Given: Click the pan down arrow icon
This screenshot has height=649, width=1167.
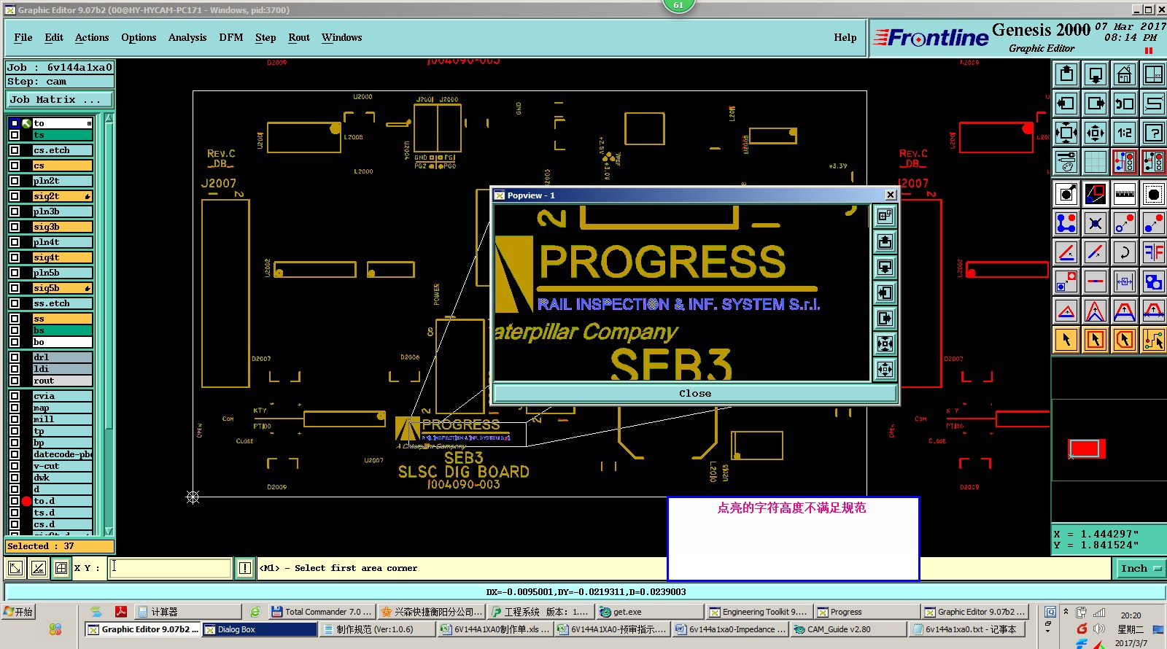Looking at the screenshot, I should [1096, 74].
